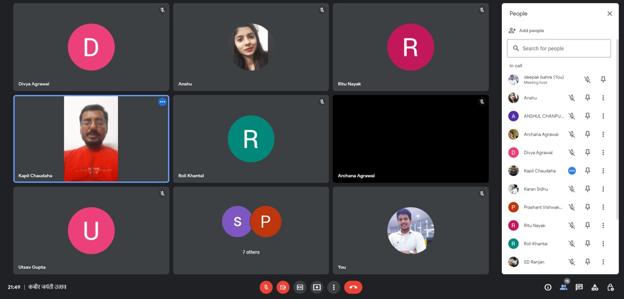Image resolution: width=624 pixels, height=299 pixels.
Task: Open more actions for Kapil Chaudaha
Action: [603, 171]
